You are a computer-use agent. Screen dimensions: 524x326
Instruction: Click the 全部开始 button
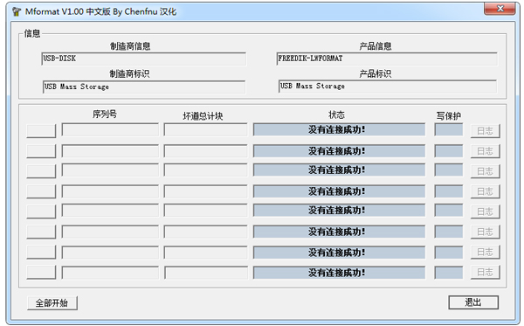point(52,303)
